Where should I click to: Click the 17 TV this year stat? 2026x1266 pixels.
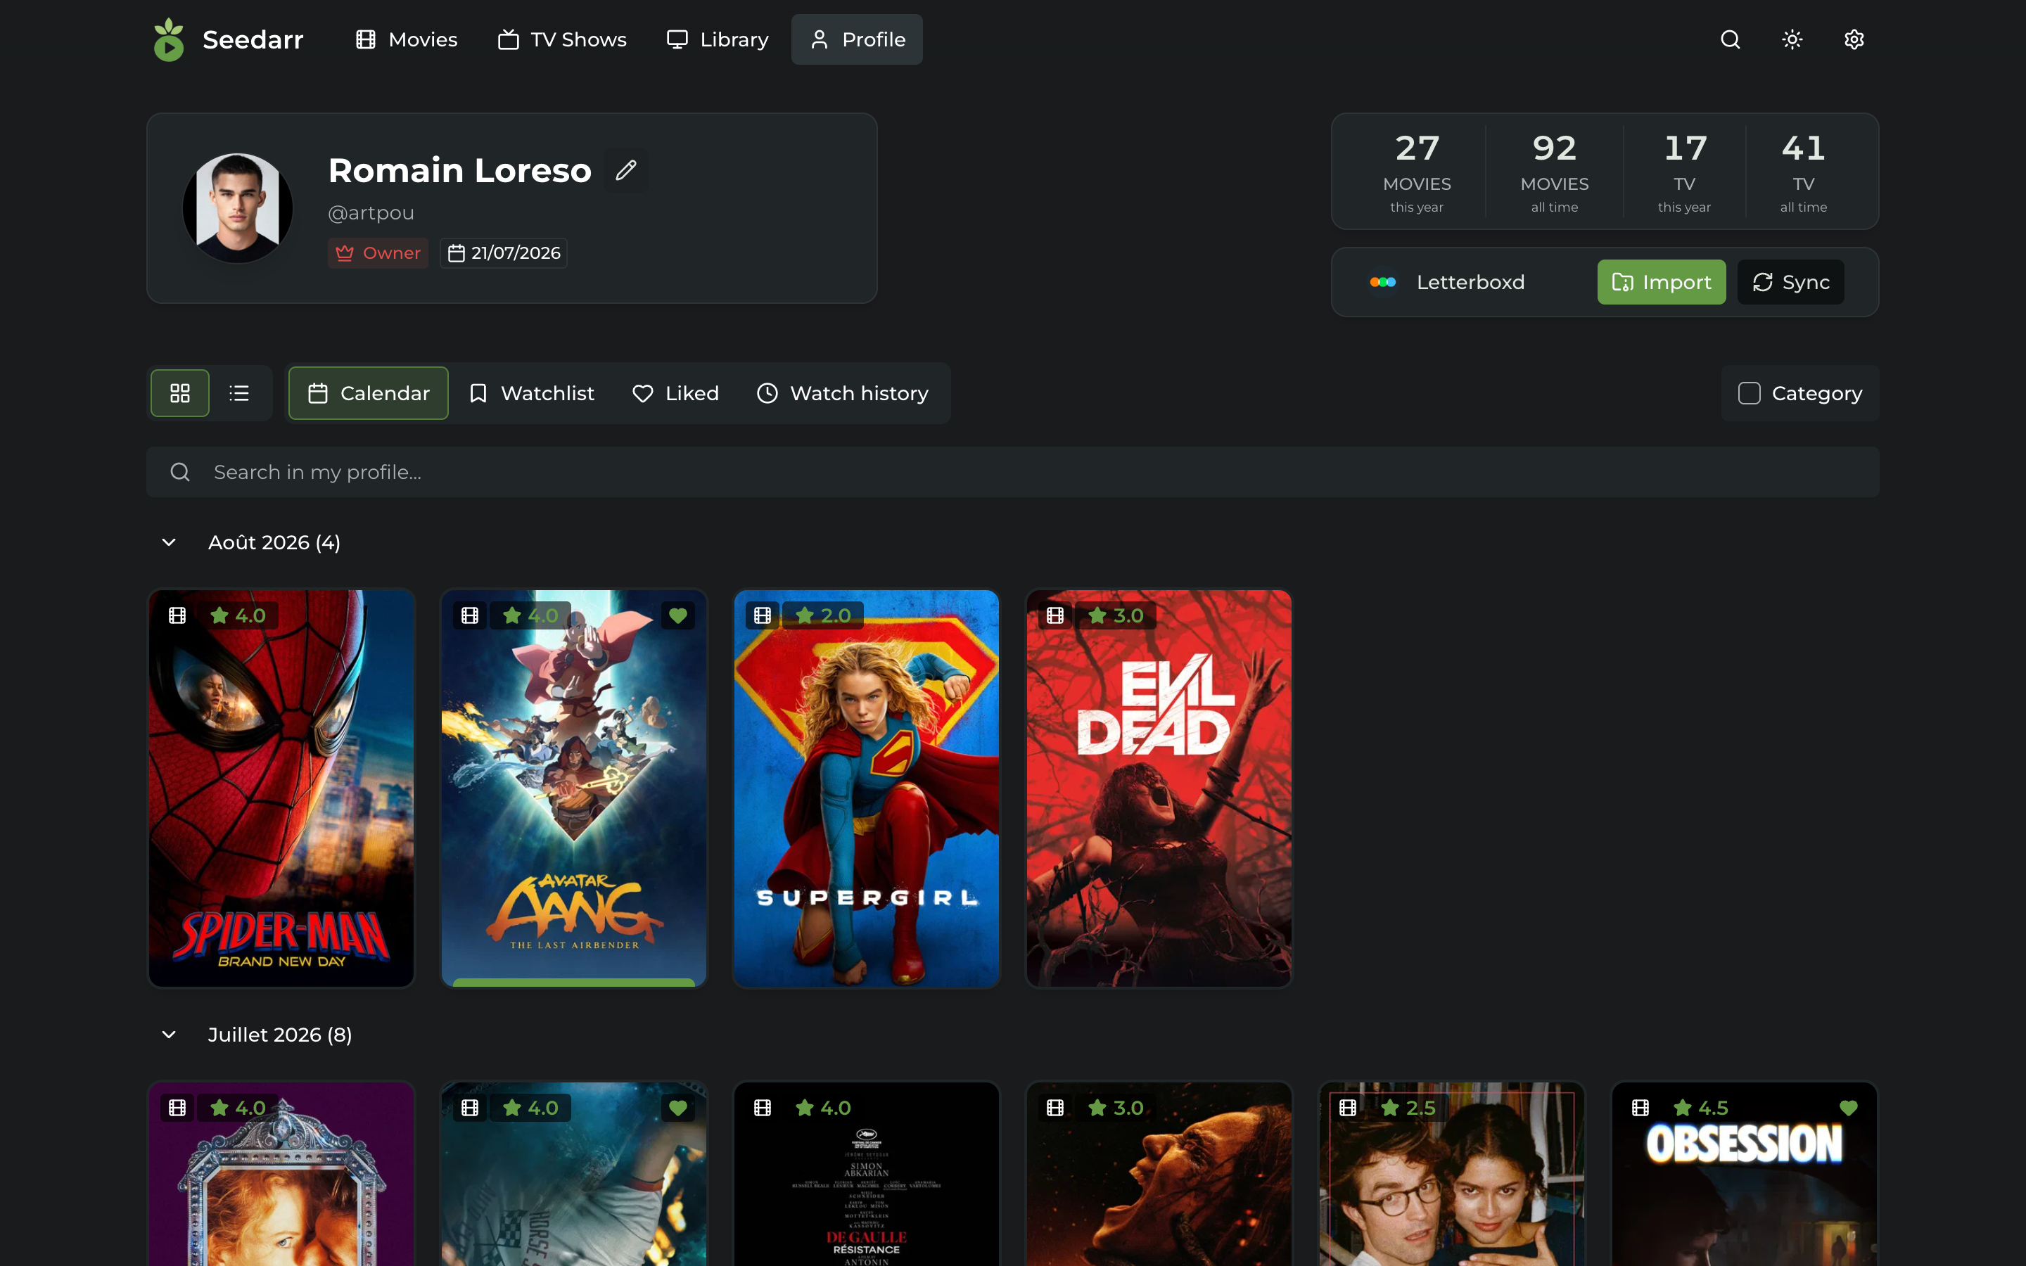[x=1683, y=172]
